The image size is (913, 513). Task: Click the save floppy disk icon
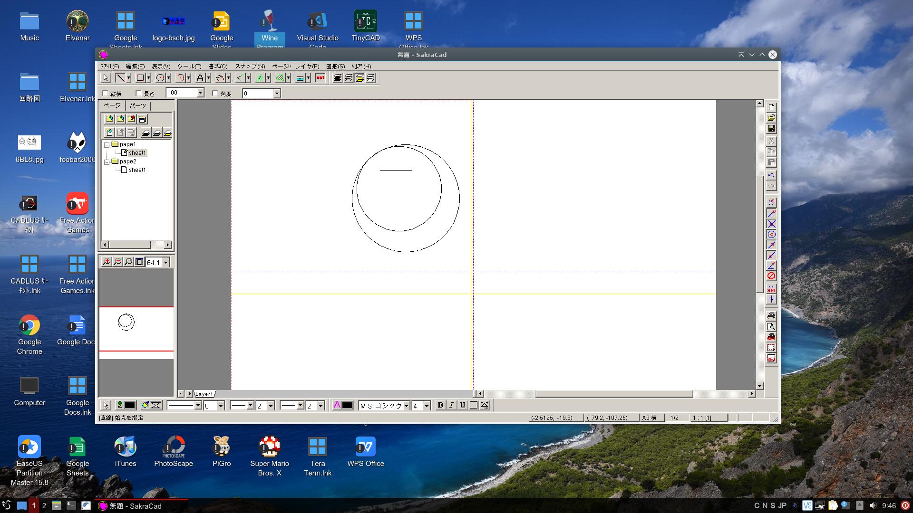point(771,129)
